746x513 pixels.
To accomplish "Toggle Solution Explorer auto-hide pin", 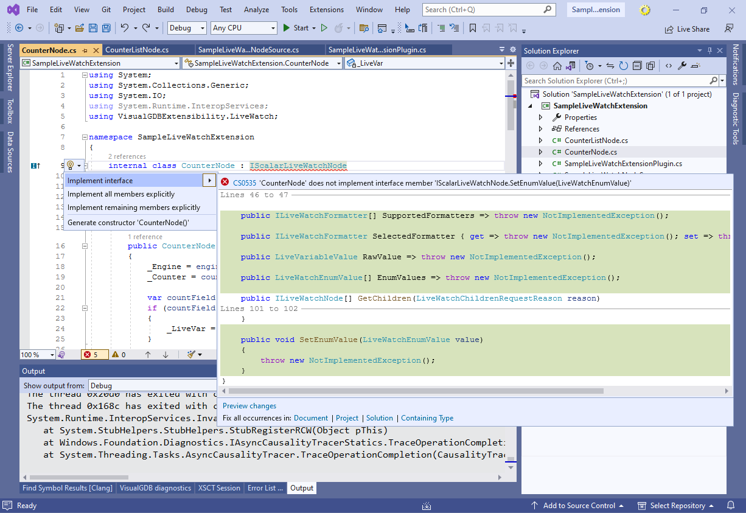I will [708, 51].
